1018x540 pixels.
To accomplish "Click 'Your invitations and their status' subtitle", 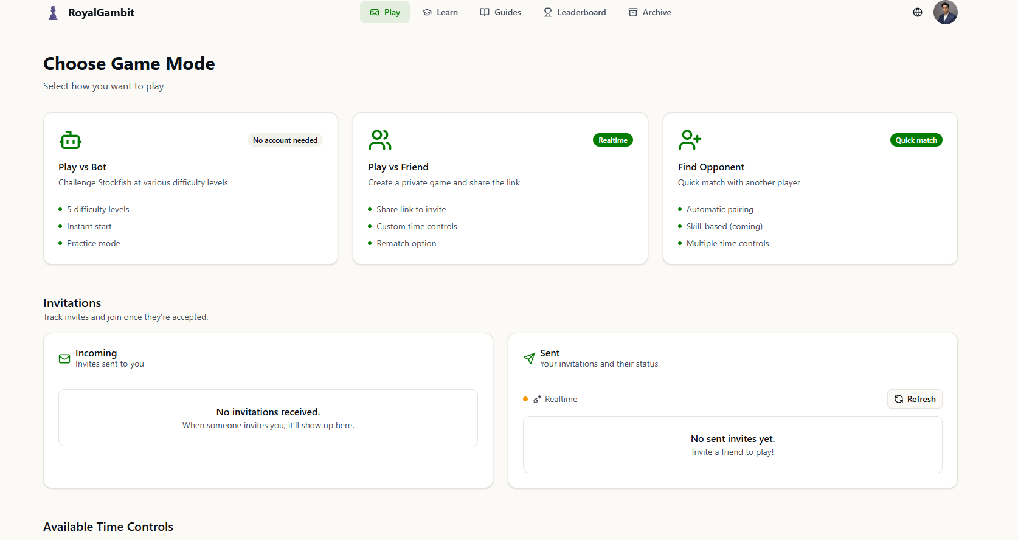I will [599, 364].
